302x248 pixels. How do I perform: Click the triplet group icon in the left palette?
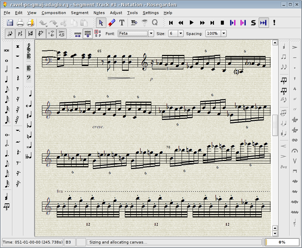coord(7,207)
